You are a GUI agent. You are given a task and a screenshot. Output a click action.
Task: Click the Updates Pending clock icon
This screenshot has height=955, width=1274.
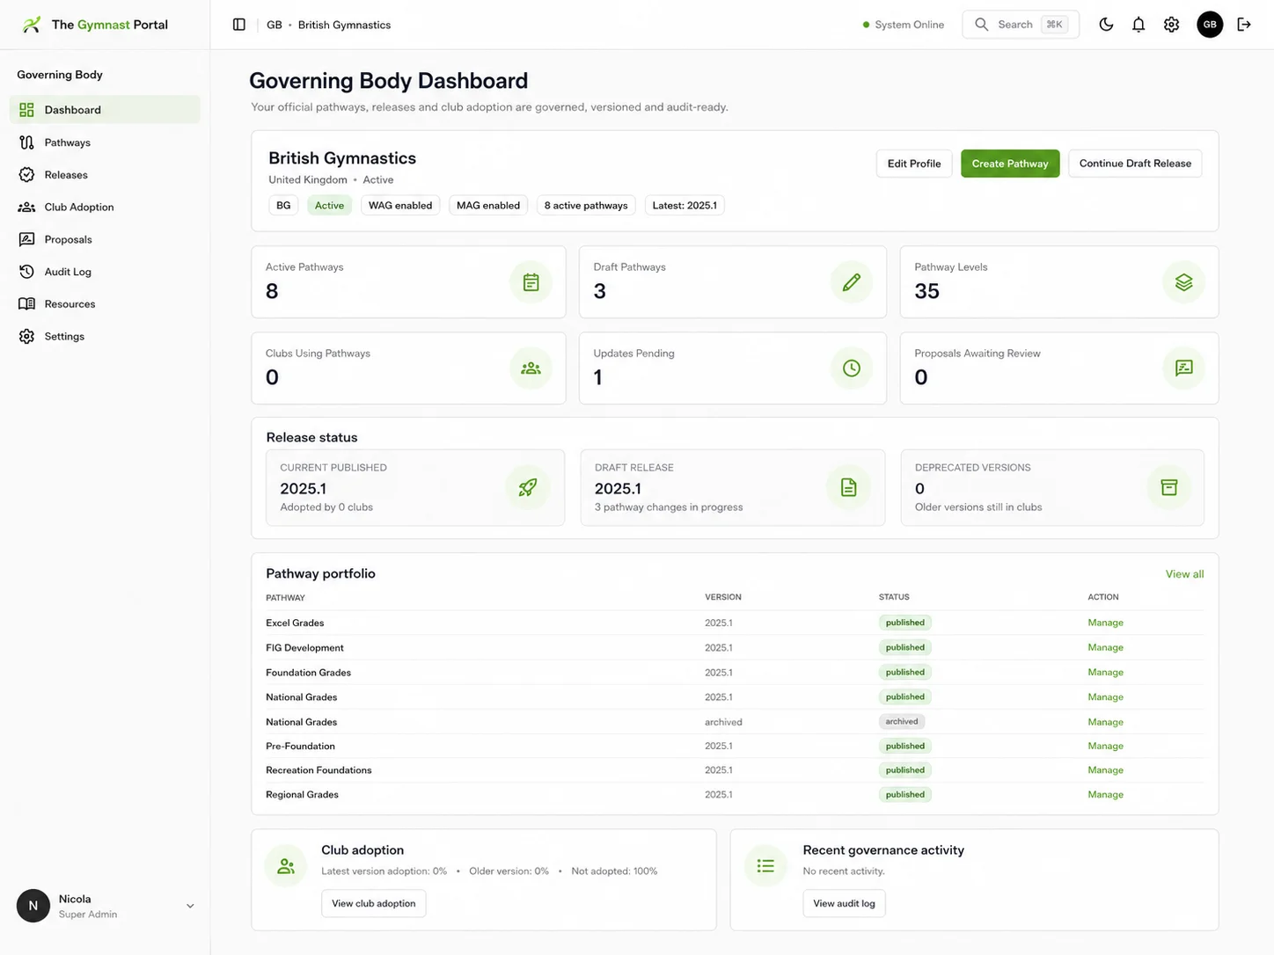coord(851,368)
